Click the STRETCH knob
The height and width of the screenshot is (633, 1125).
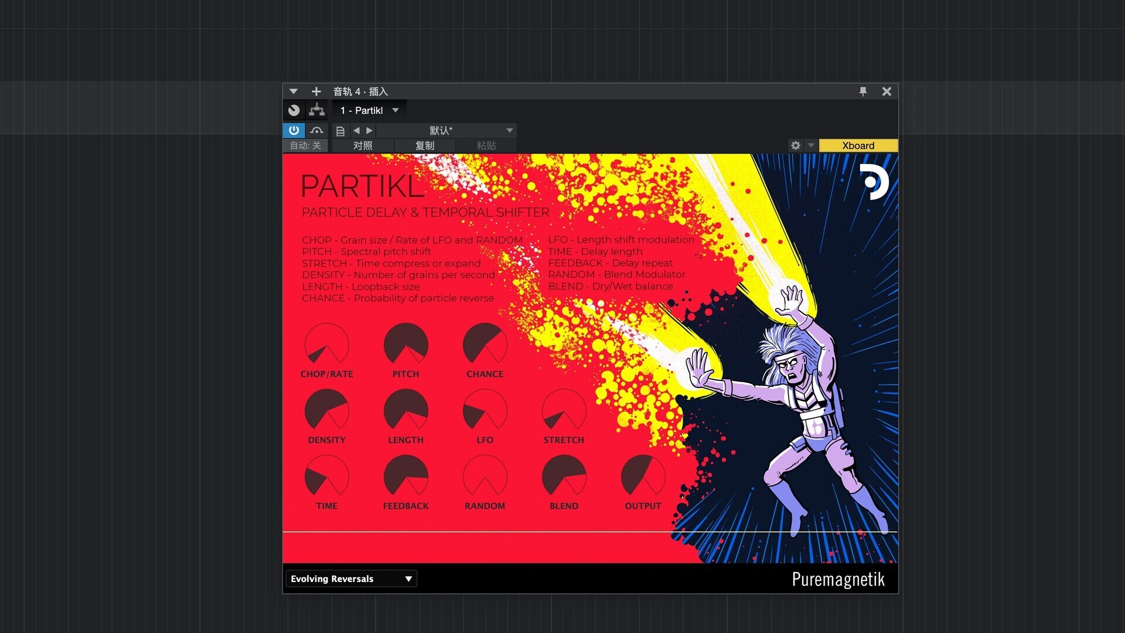click(x=564, y=411)
